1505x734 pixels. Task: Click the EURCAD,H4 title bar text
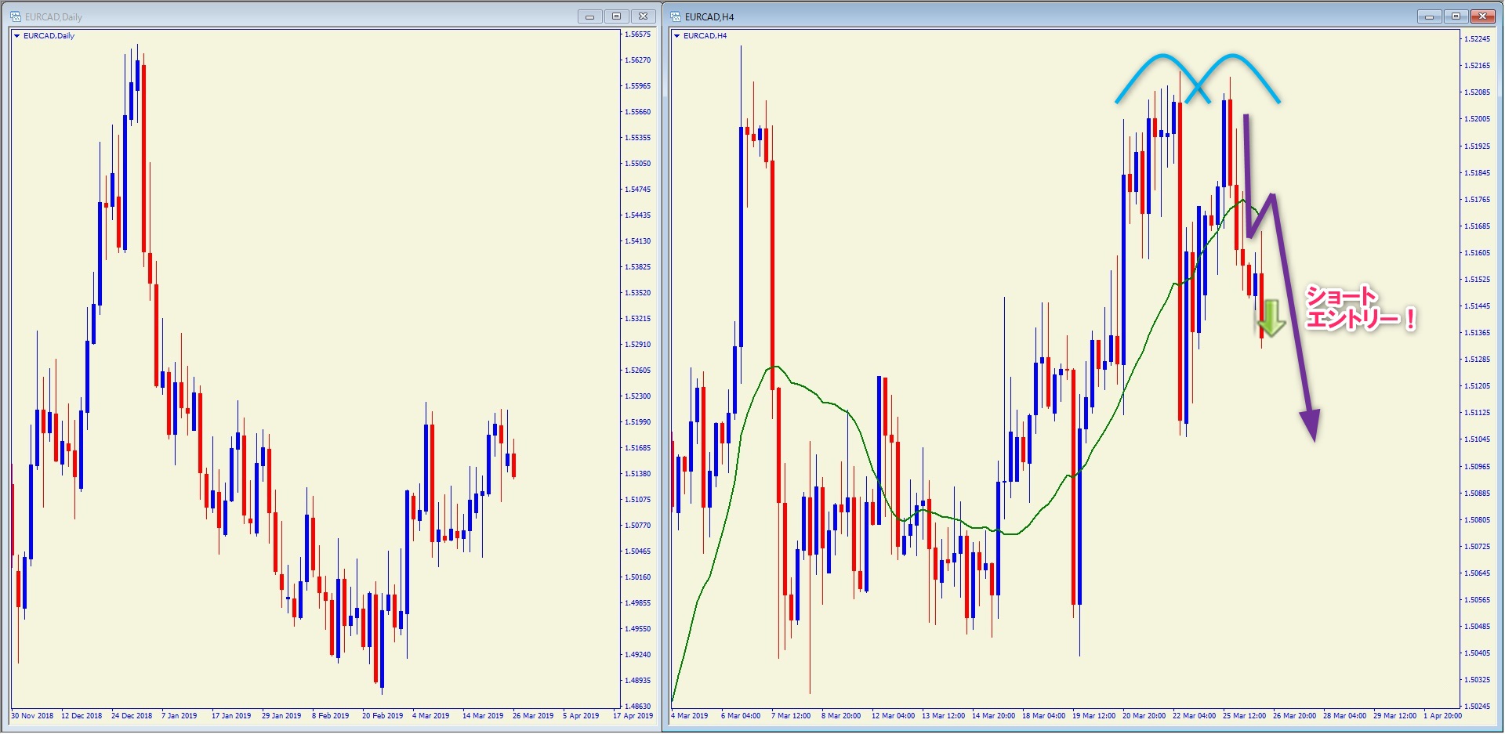pos(709,16)
